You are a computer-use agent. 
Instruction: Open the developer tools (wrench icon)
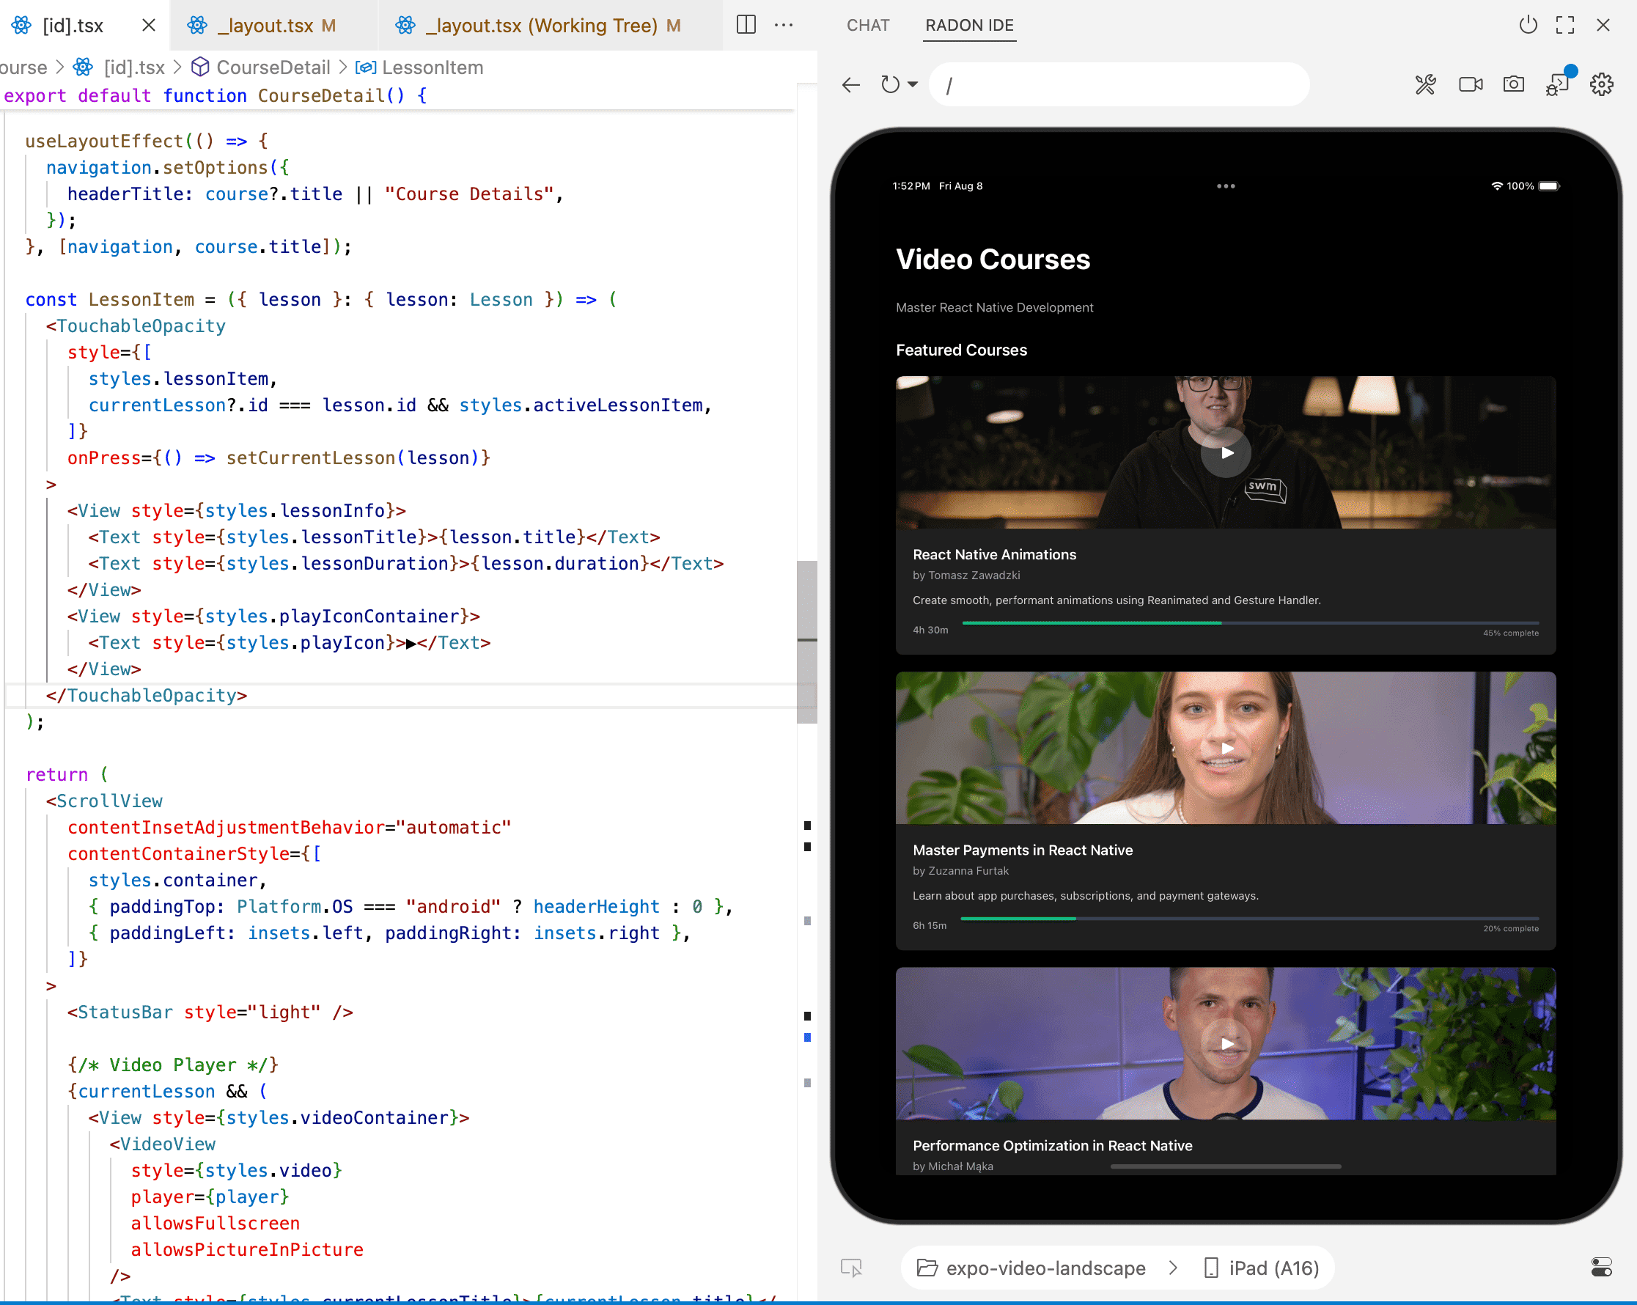[x=1425, y=84]
